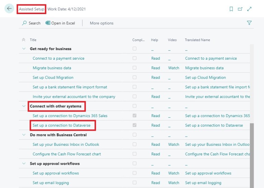Expand page to full screen icon
264x188 pixels.
[249, 9]
